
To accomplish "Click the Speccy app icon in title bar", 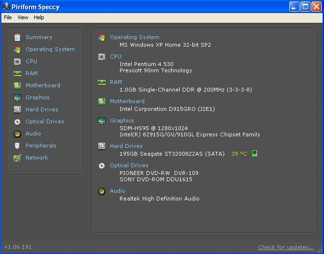I will (x=6, y=7).
